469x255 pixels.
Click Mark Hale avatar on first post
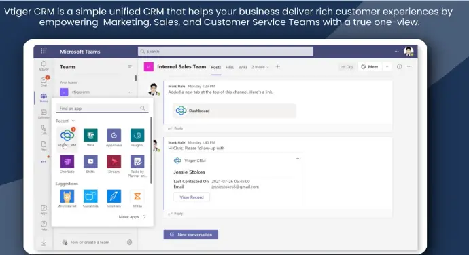pos(154,90)
